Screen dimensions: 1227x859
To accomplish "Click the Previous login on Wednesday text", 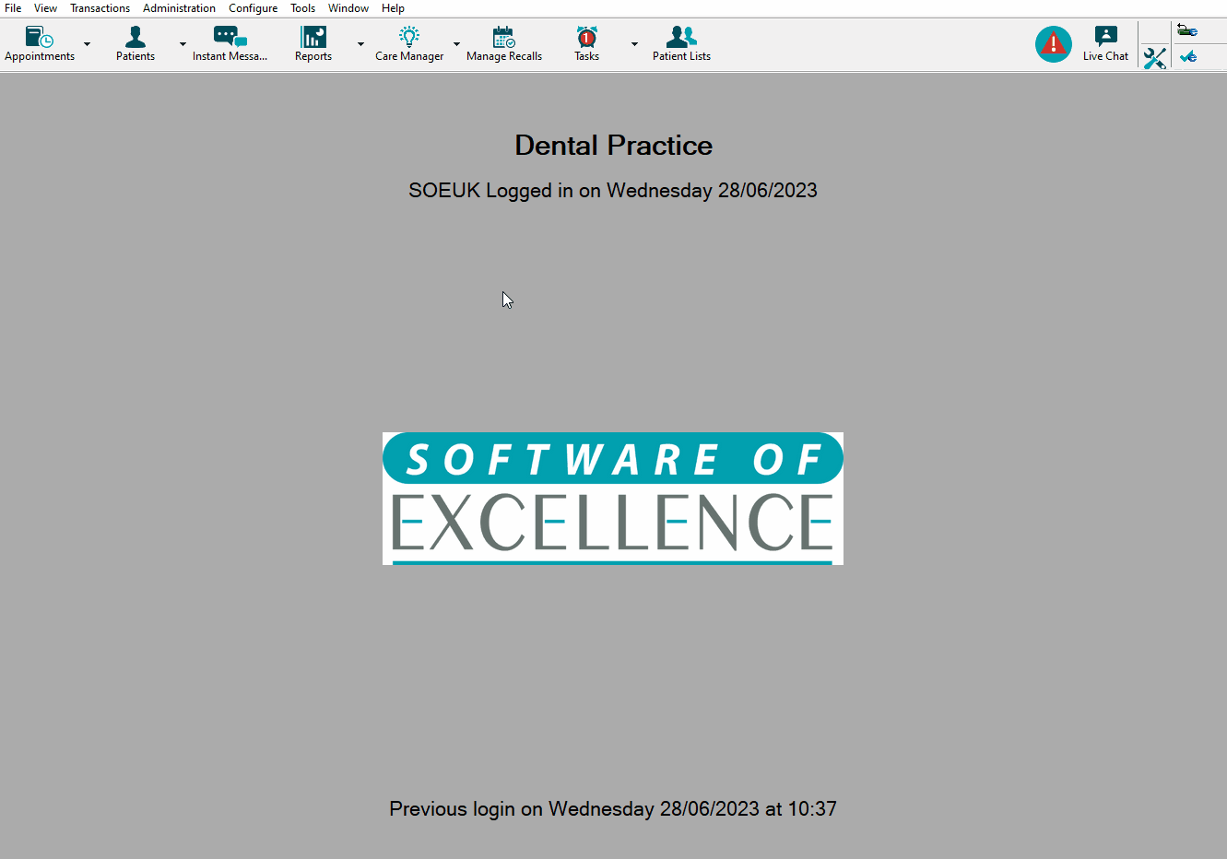I will 613,809.
